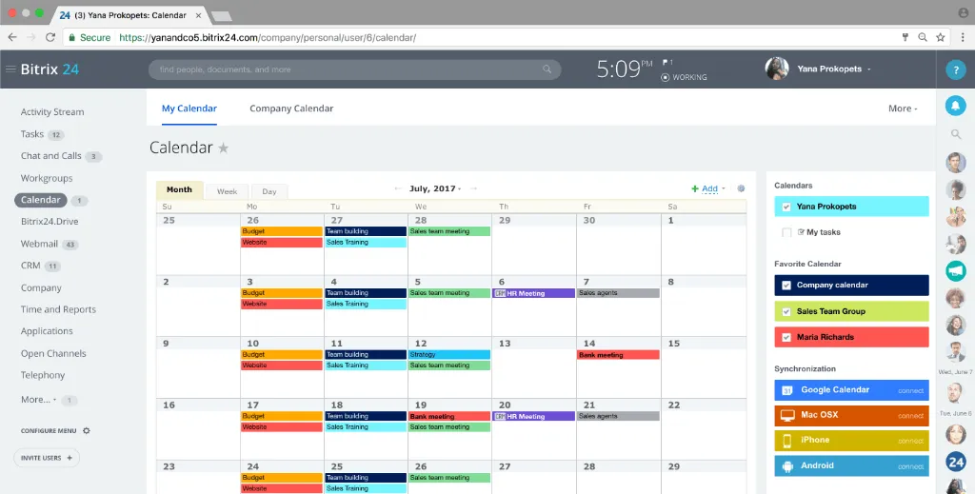Click connect link for Mac OSX
The width and height of the screenshot is (975, 494).
pos(910,416)
